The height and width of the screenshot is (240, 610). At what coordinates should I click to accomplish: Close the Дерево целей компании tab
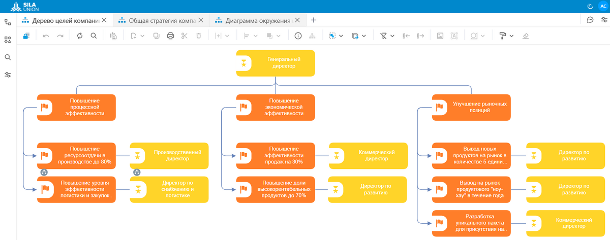[104, 20]
